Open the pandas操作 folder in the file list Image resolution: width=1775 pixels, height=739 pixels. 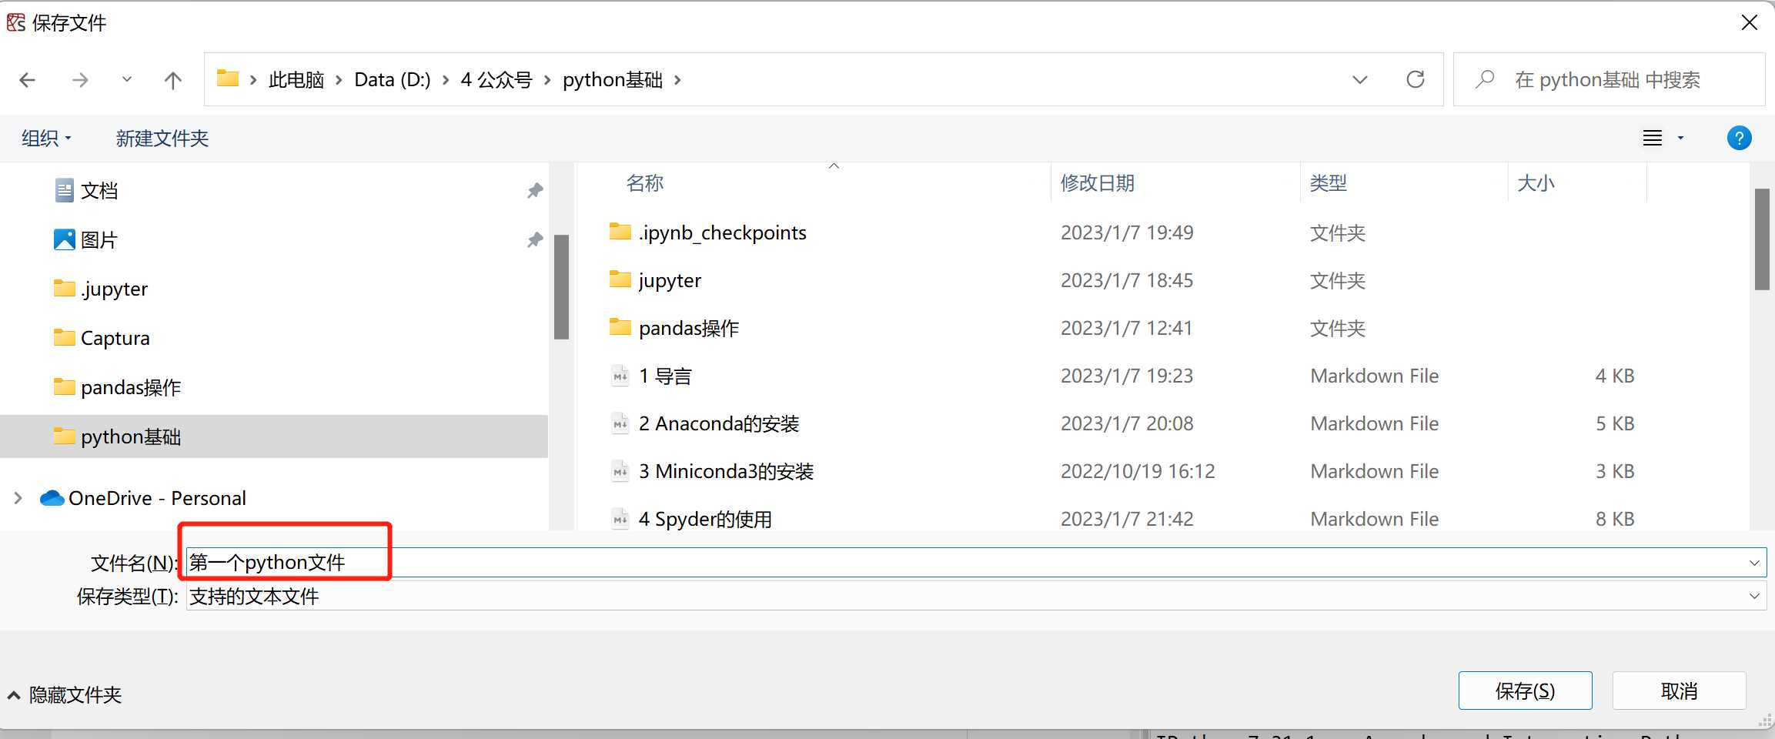point(687,327)
